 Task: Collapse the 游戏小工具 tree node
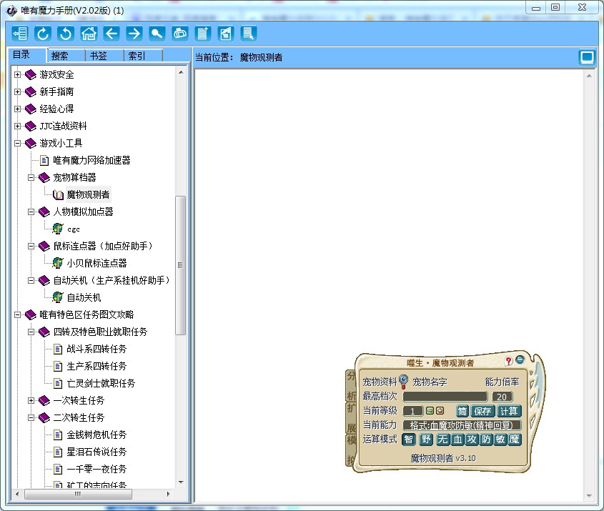coord(18,143)
